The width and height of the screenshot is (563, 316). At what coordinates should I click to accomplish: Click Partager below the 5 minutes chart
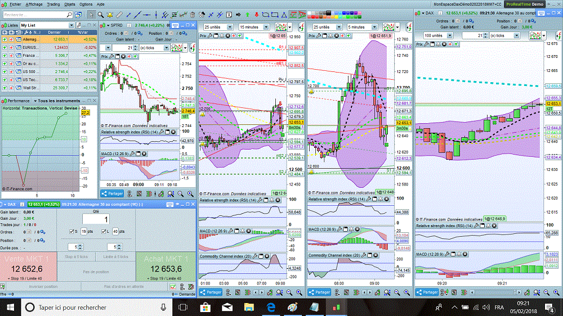point(319,292)
